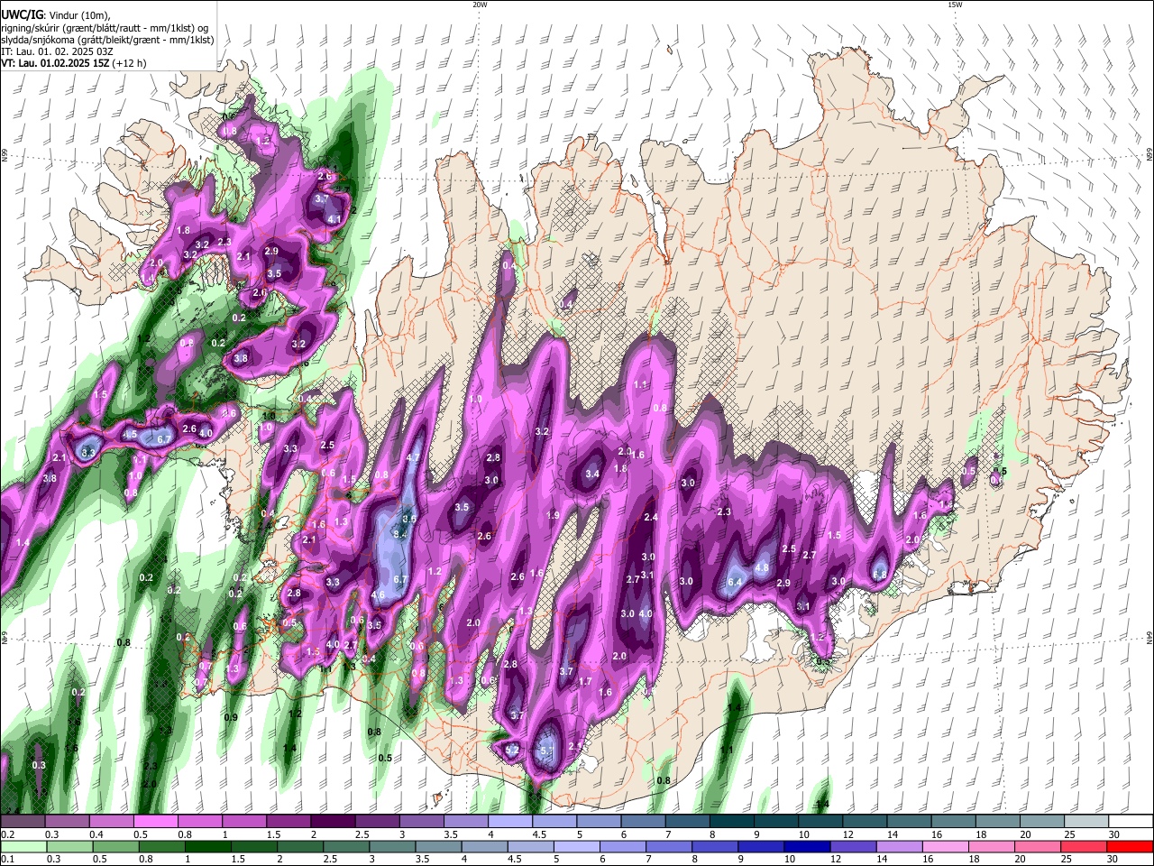Click the dark teal swatch labeled 9, upper legend row

(776, 822)
